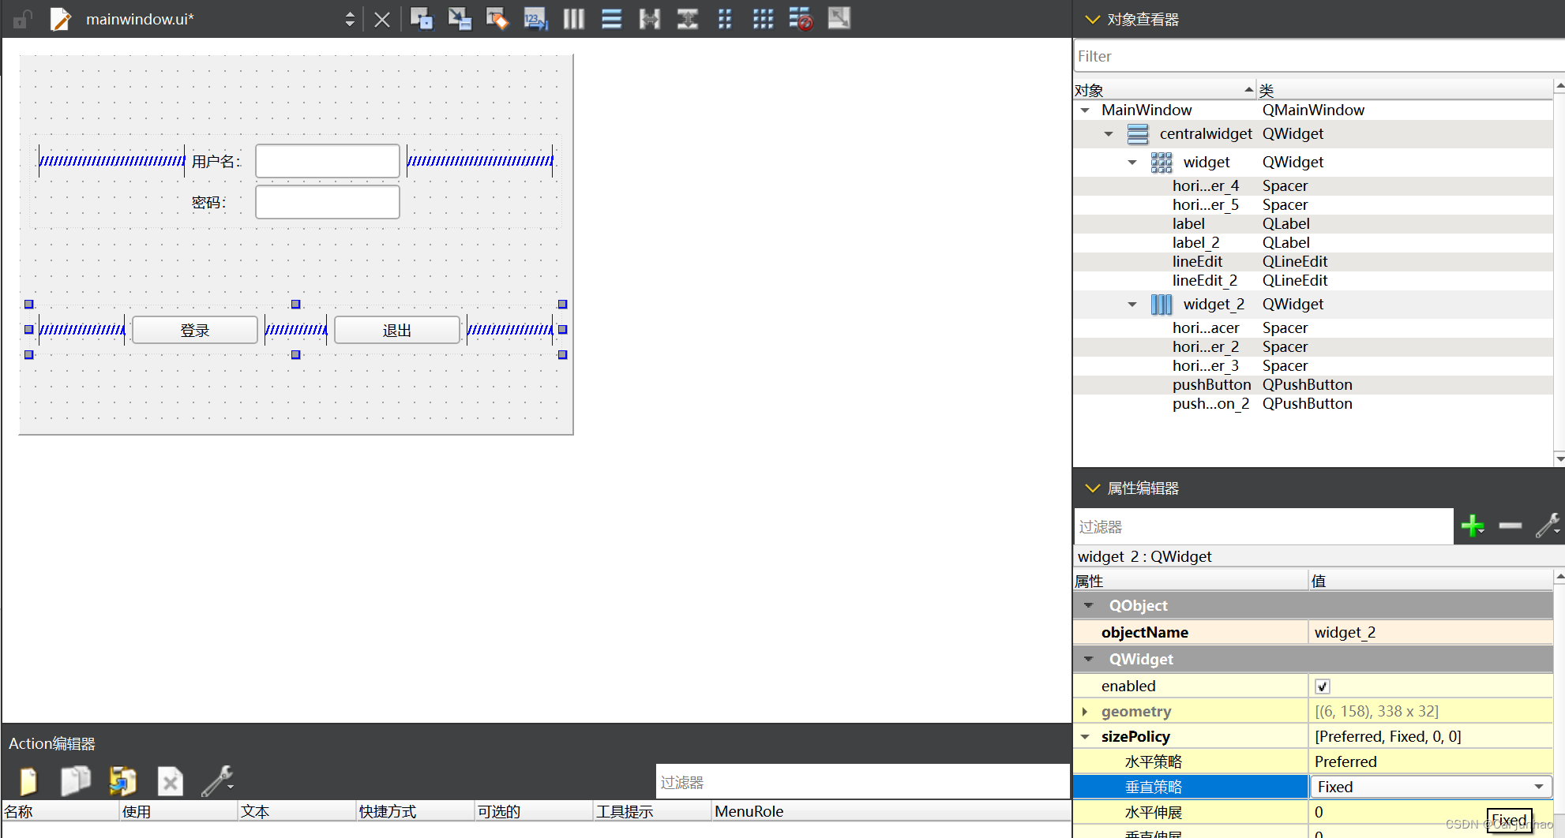Viewport: 1565px width, 838px height.
Task: Open the mainwindow.ui file selector dropdown
Action: point(350,19)
